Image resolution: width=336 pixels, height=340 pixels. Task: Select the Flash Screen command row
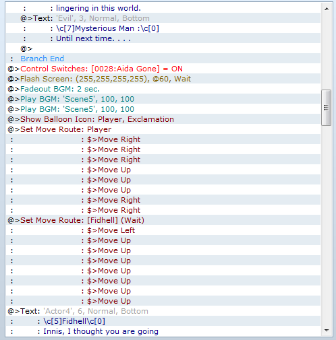(x=163, y=79)
